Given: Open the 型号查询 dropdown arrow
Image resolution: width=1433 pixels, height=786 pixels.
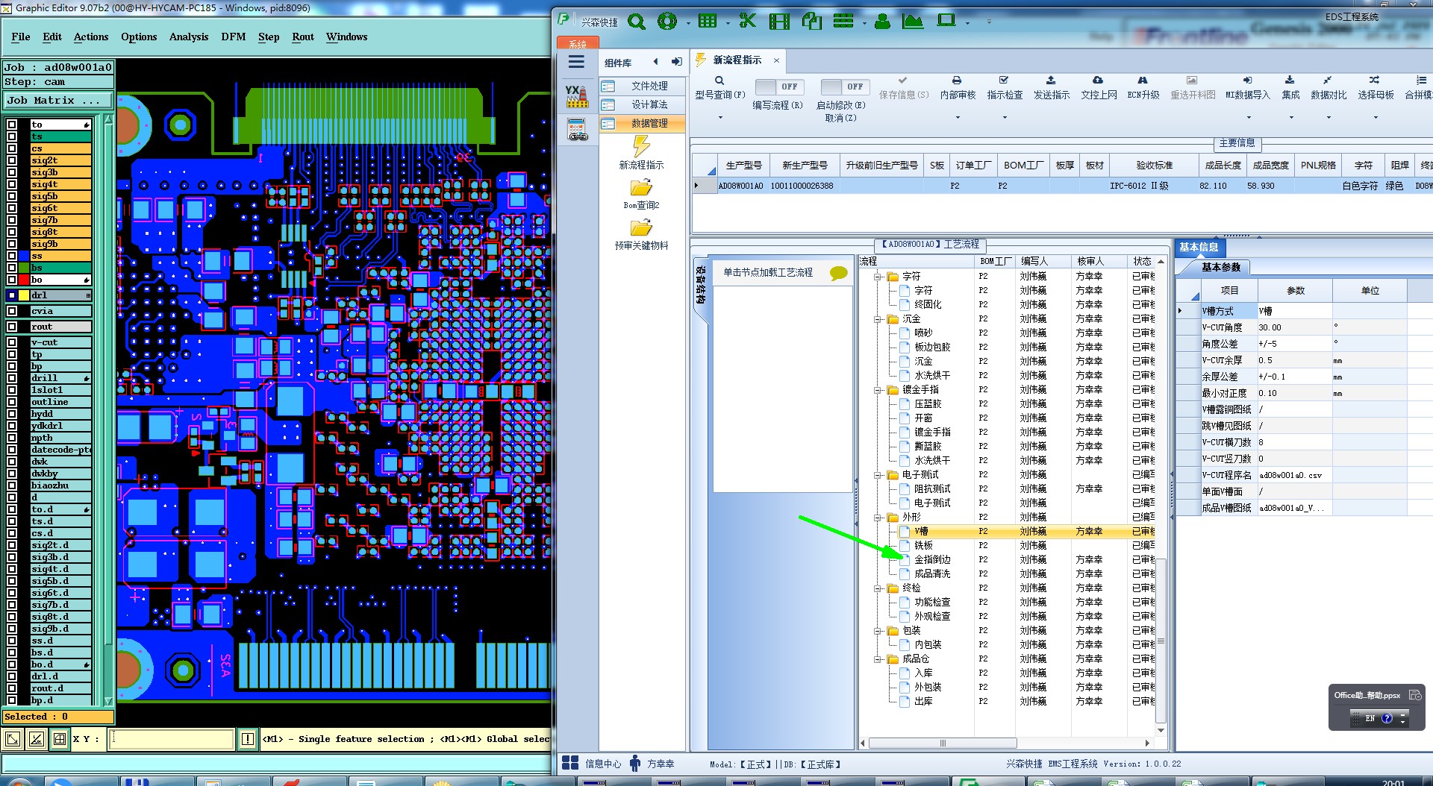Looking at the screenshot, I should pos(720,117).
